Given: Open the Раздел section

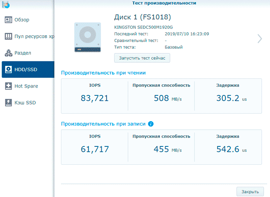Looking at the screenshot, I should pos(28,53).
